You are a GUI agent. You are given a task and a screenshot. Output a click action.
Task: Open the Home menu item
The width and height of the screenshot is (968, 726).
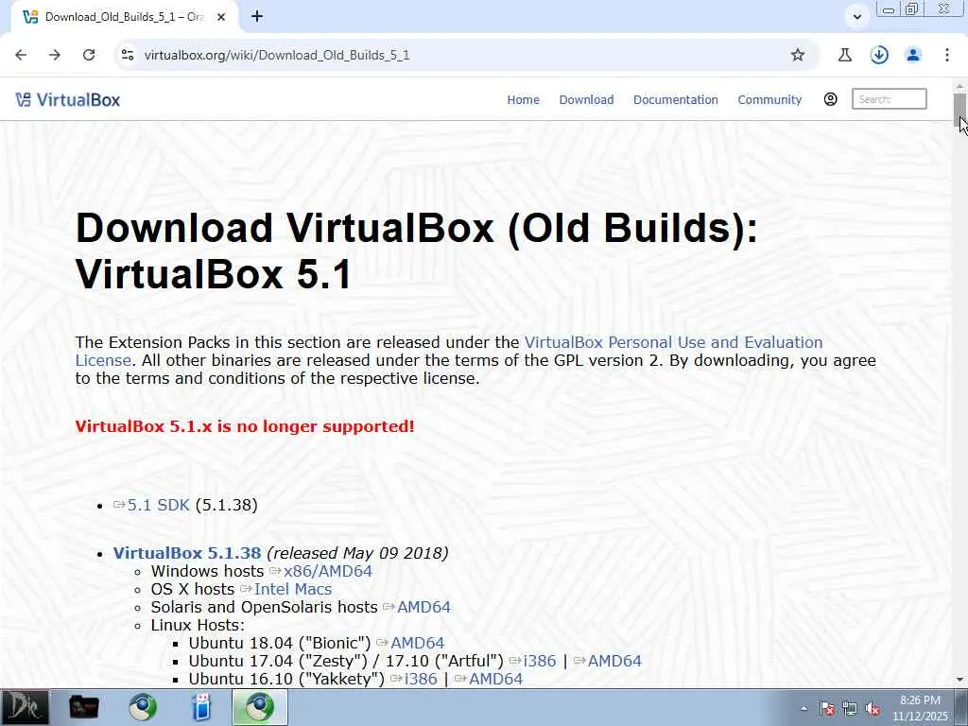click(x=523, y=99)
